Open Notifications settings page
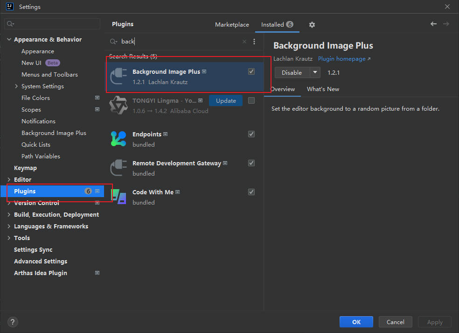 click(x=38, y=121)
